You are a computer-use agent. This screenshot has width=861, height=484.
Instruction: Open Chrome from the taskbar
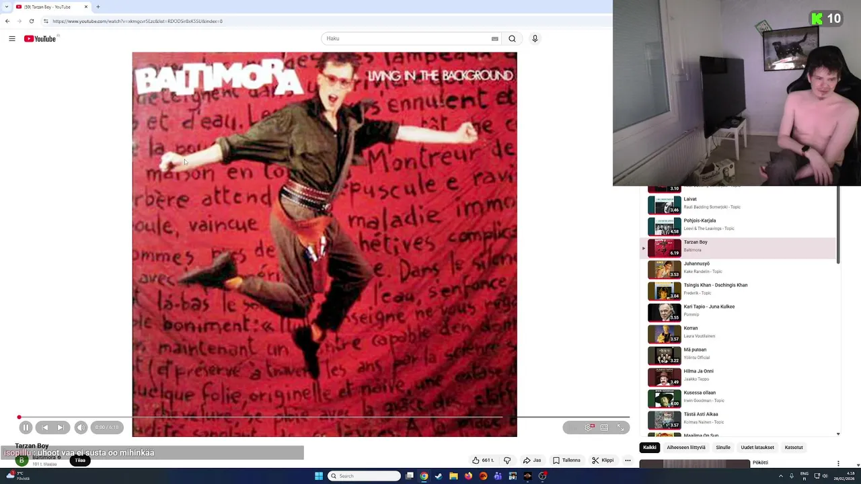[x=424, y=476]
